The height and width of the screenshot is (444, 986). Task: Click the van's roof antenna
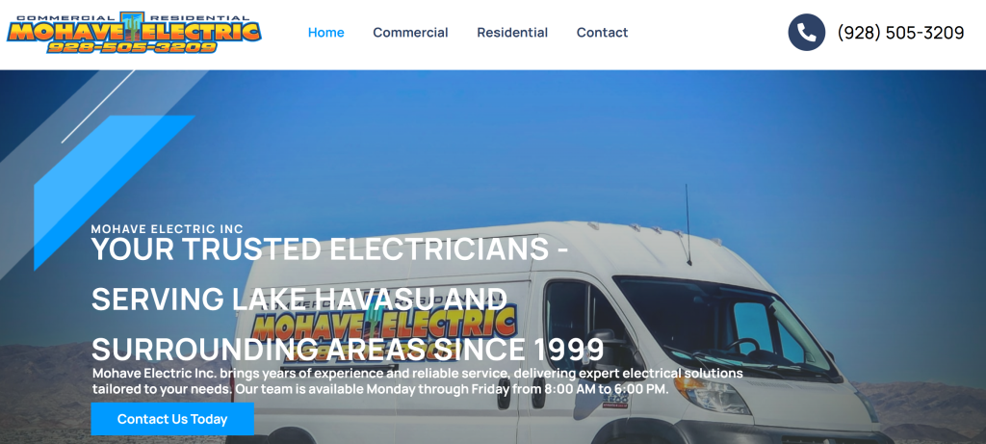click(x=688, y=224)
